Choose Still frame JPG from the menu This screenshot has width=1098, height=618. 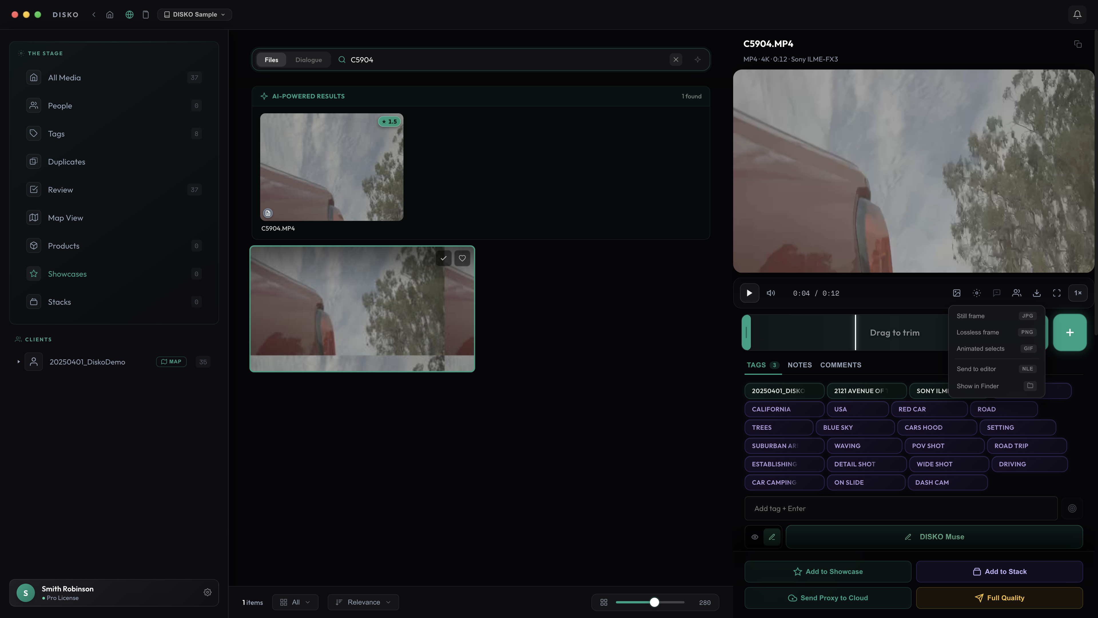996,316
